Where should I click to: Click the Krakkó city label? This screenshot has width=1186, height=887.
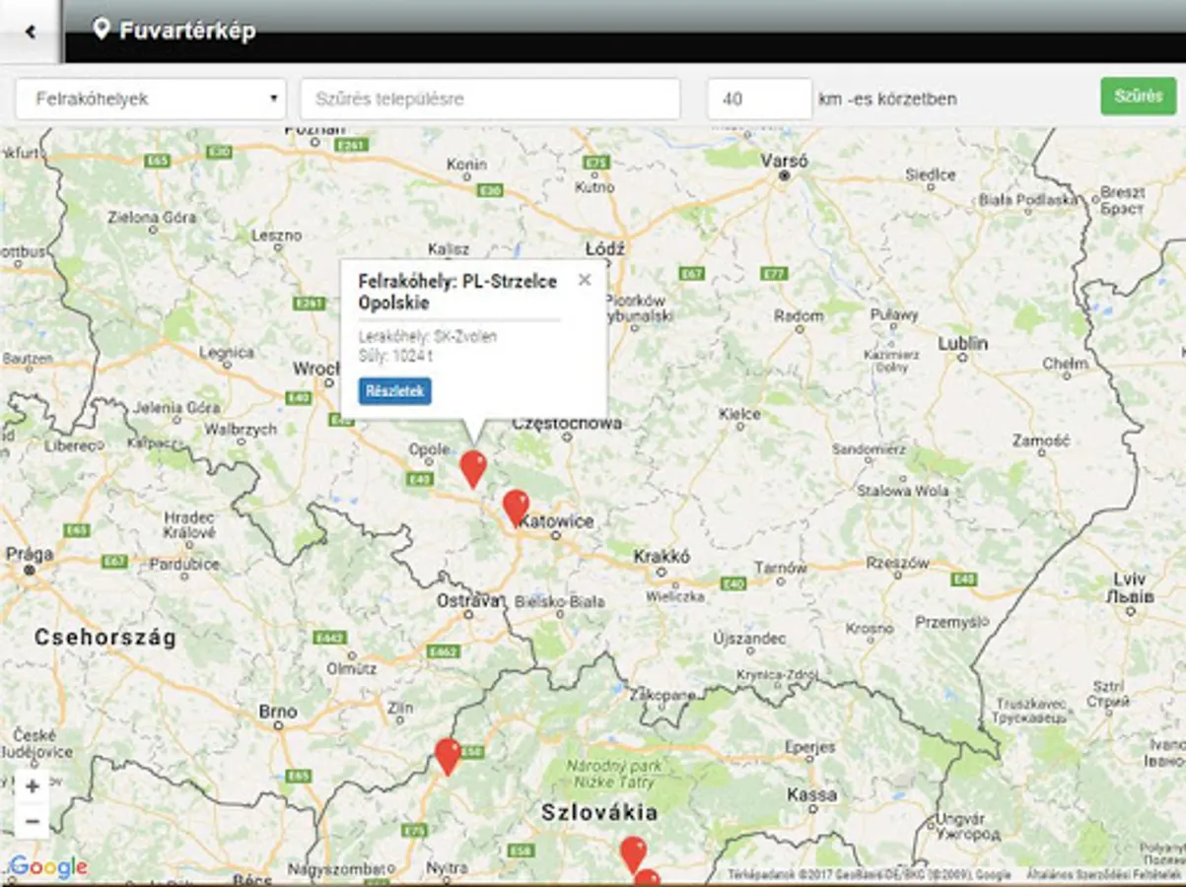tap(662, 556)
